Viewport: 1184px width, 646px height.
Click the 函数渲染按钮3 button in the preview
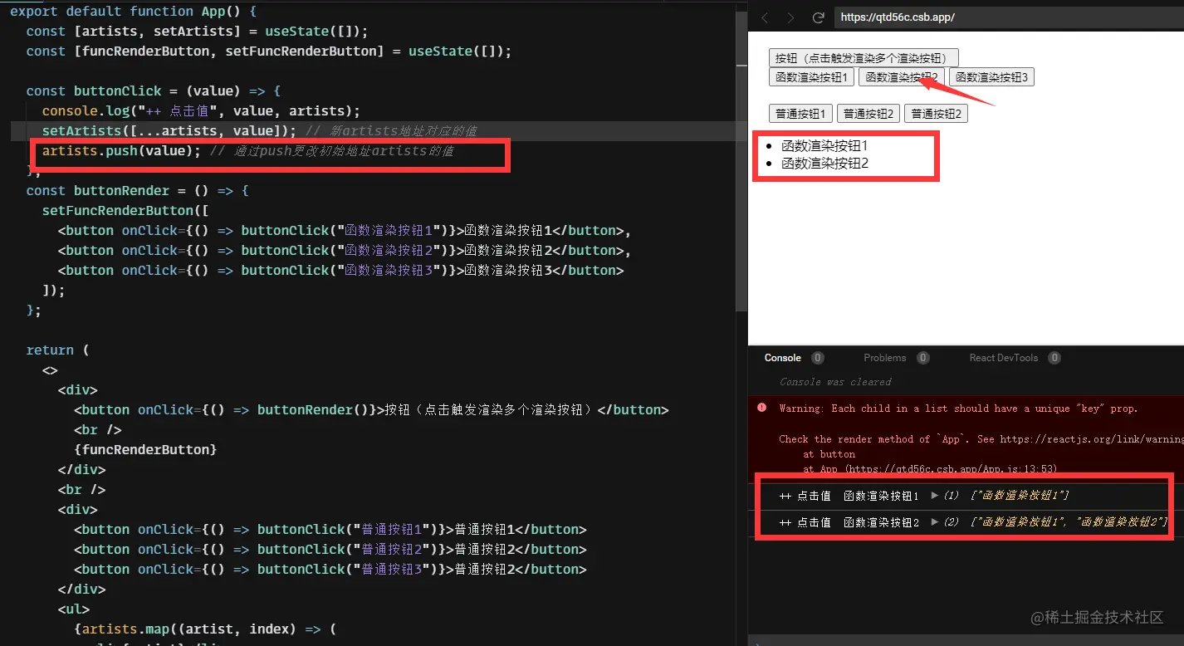click(x=991, y=77)
